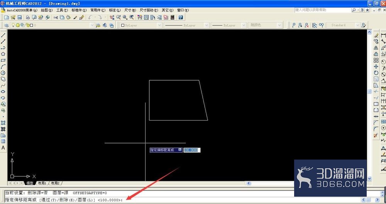
Task: Open Layer Properties Manager icon
Action: (7, 25)
